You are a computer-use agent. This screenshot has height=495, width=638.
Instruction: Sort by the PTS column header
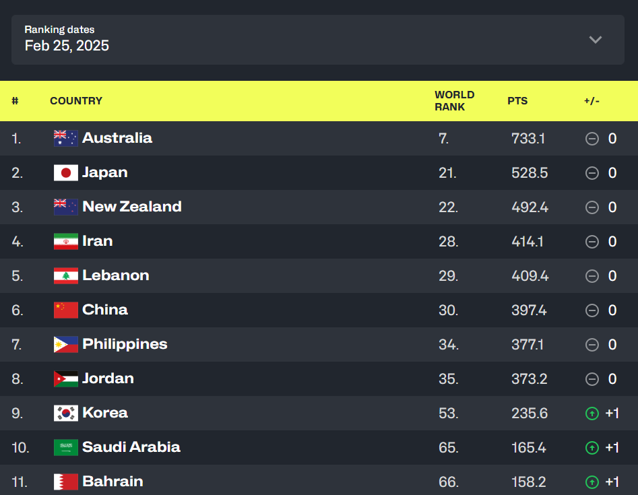(x=517, y=101)
